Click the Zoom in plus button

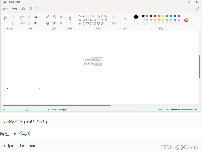point(196,110)
